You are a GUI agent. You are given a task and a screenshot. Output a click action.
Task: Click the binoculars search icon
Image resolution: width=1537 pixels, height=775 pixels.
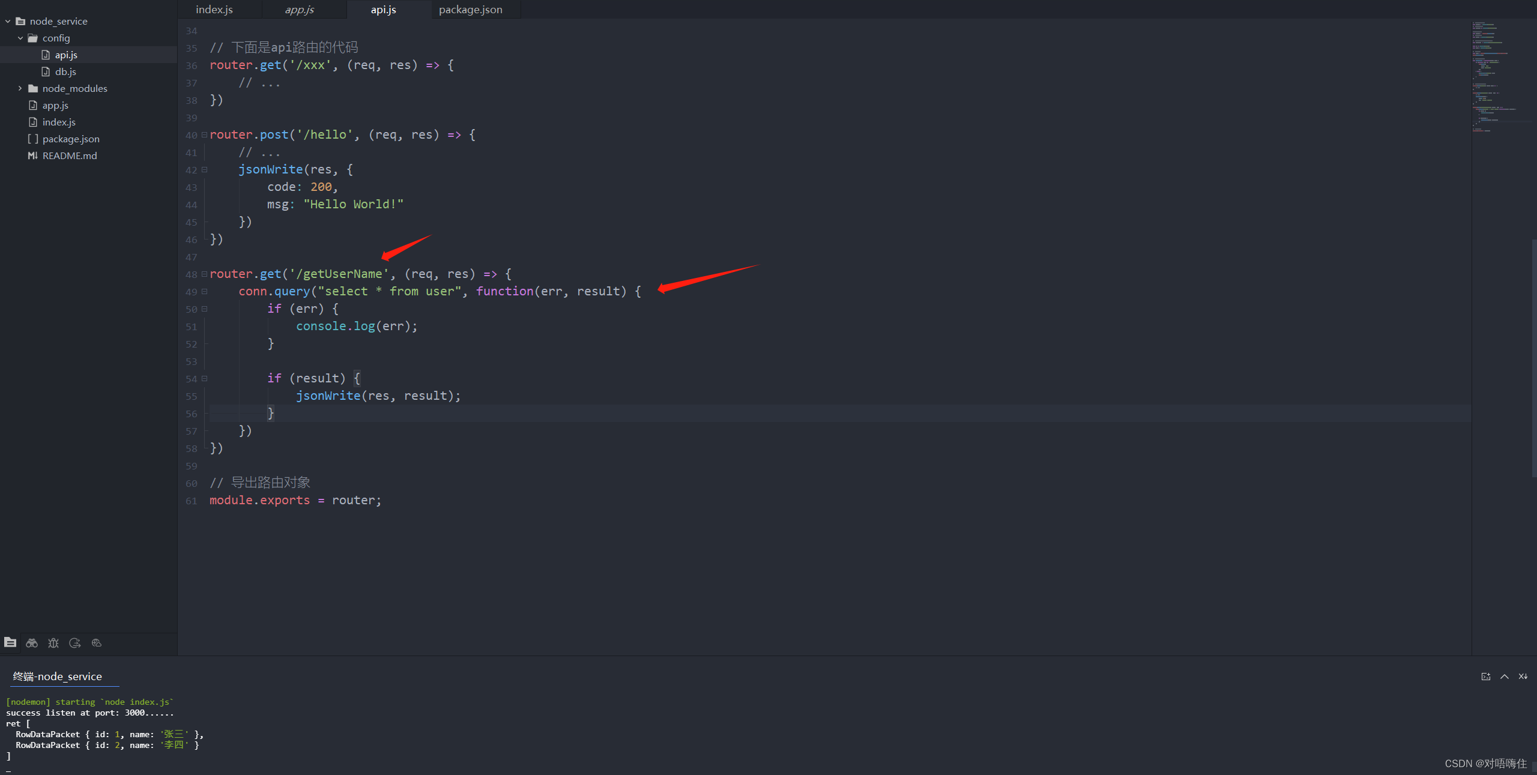[x=32, y=643]
